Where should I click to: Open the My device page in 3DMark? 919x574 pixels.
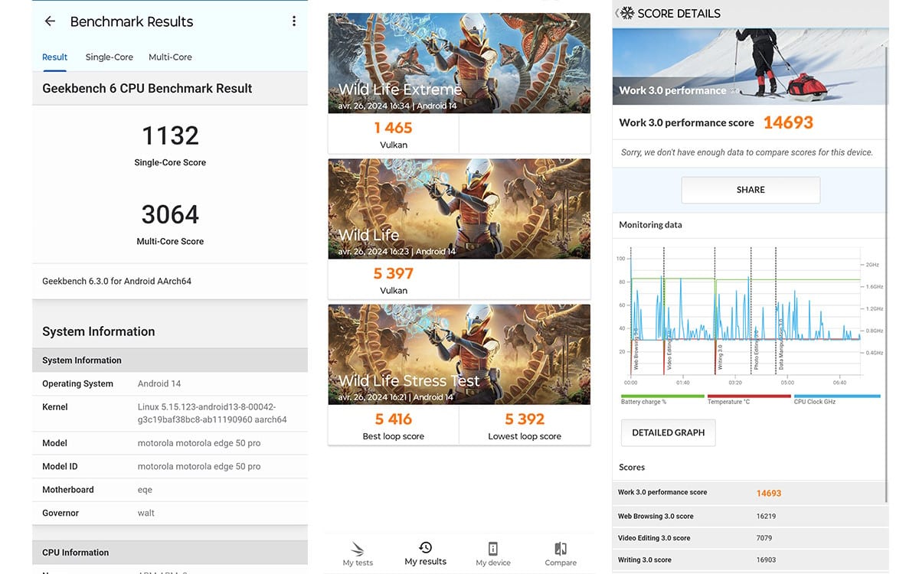[493, 554]
